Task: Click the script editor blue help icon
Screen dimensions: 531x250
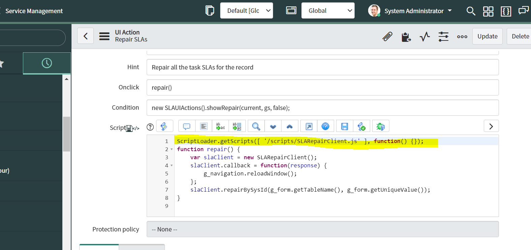Action: pyautogui.click(x=325, y=127)
